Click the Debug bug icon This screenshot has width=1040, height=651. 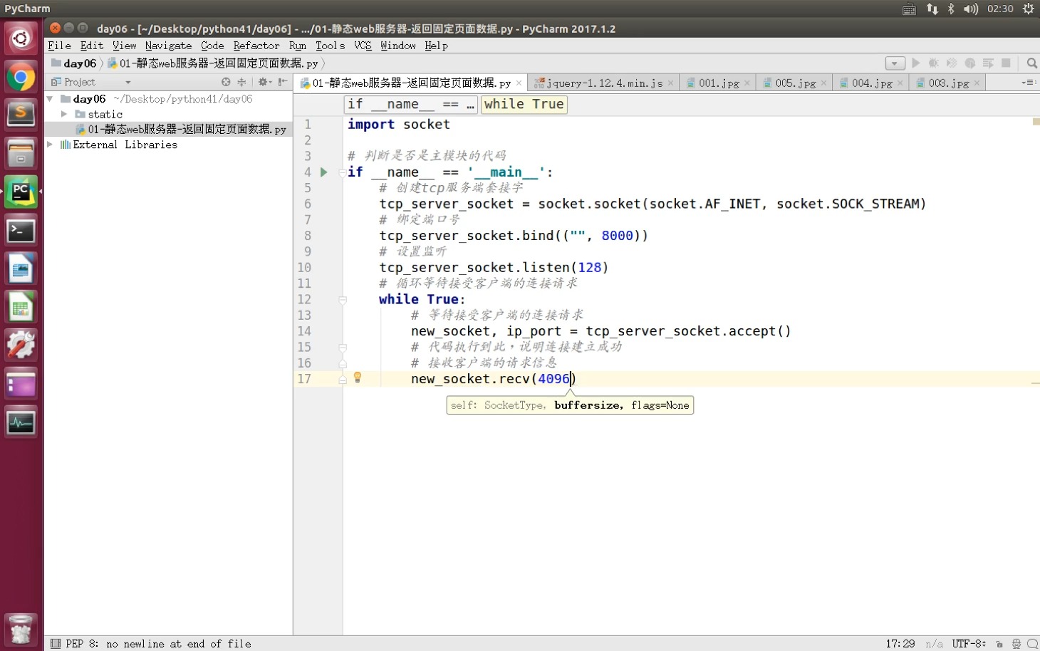tap(933, 63)
